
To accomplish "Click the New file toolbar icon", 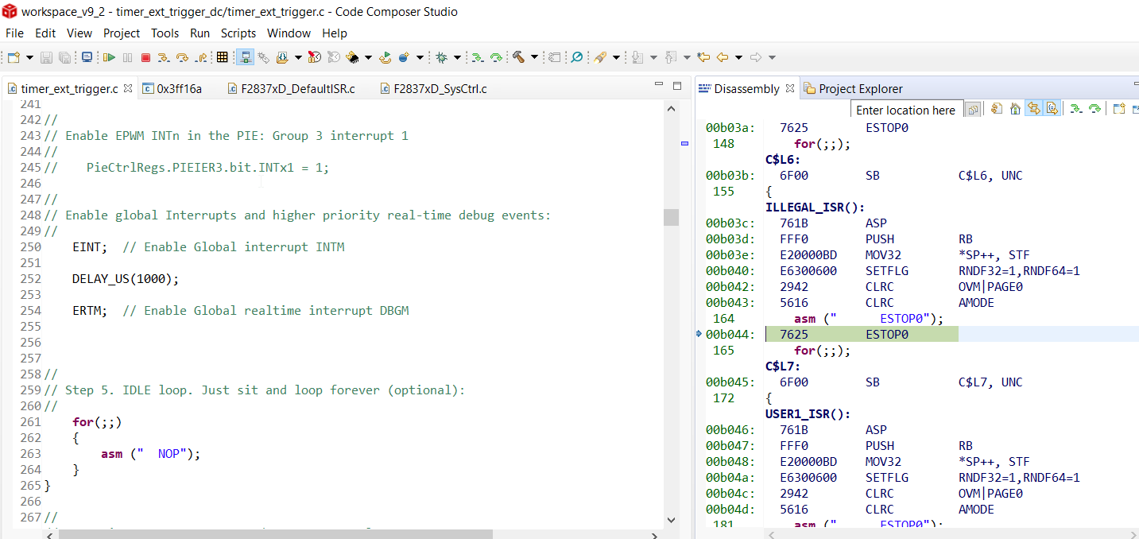I will (x=14, y=57).
